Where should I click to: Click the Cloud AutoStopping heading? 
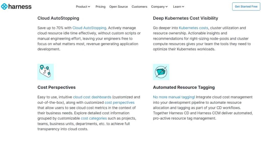(58, 18)
